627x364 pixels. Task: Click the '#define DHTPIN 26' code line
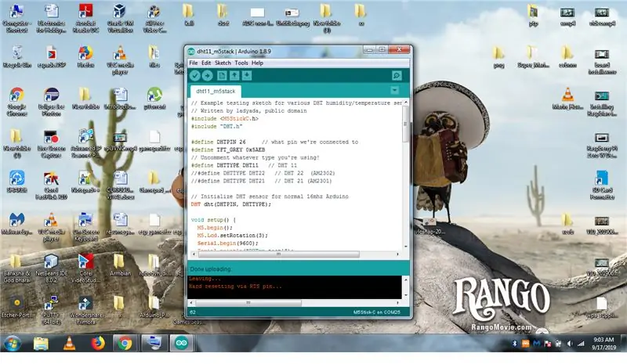[x=274, y=142]
